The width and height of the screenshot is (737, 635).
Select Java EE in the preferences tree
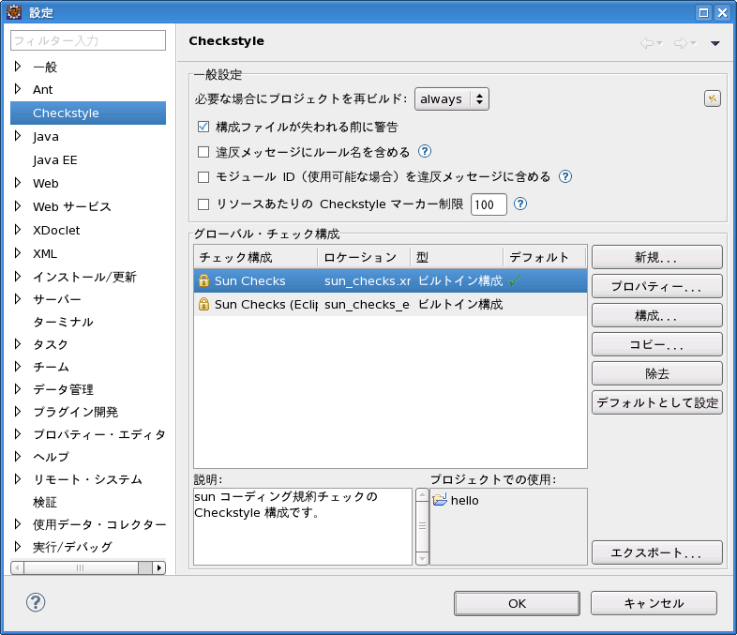[55, 160]
